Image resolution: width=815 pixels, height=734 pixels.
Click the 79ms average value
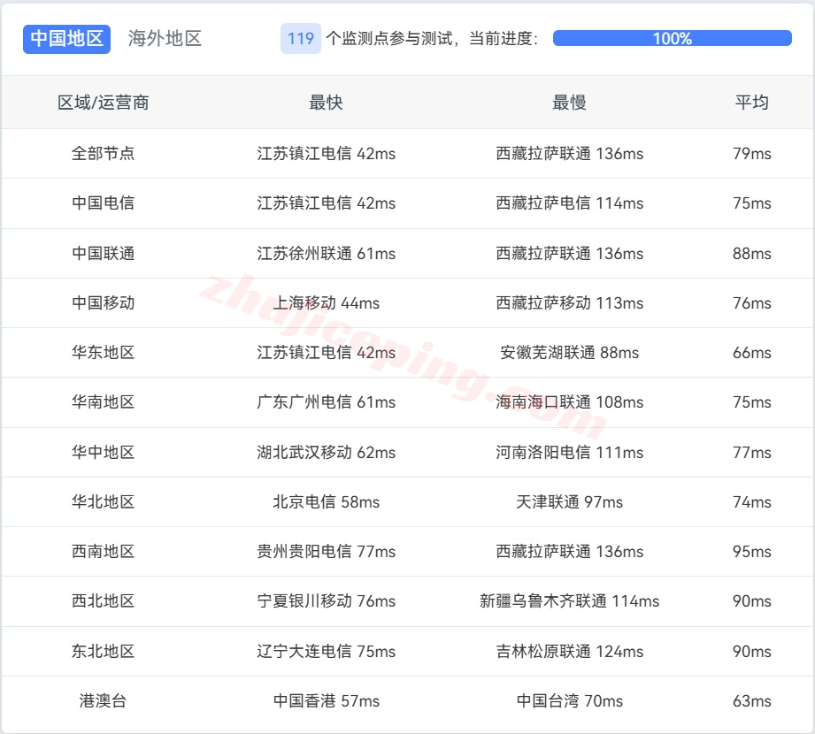coord(751,154)
